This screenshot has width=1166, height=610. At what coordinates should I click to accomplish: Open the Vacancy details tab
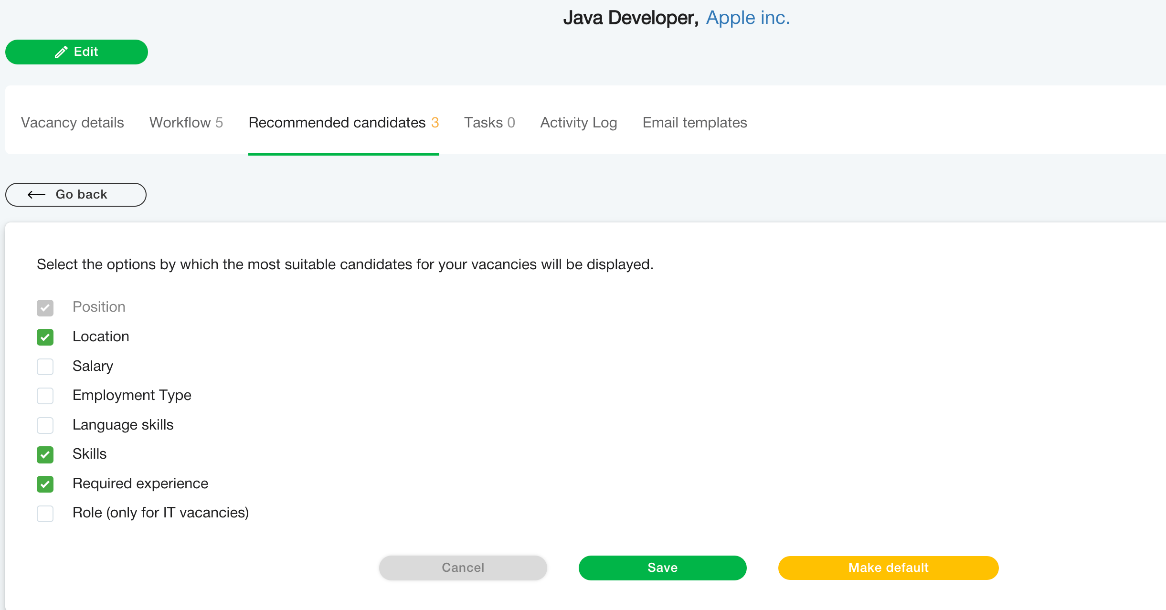[73, 123]
